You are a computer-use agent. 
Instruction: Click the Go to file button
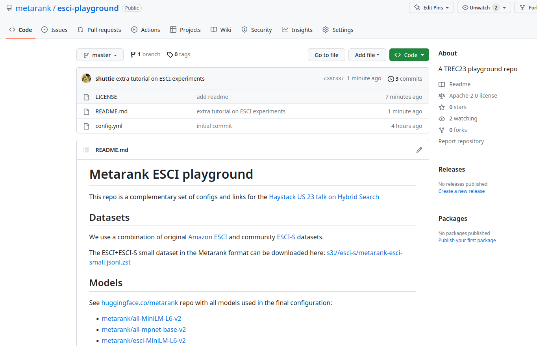[326, 55]
